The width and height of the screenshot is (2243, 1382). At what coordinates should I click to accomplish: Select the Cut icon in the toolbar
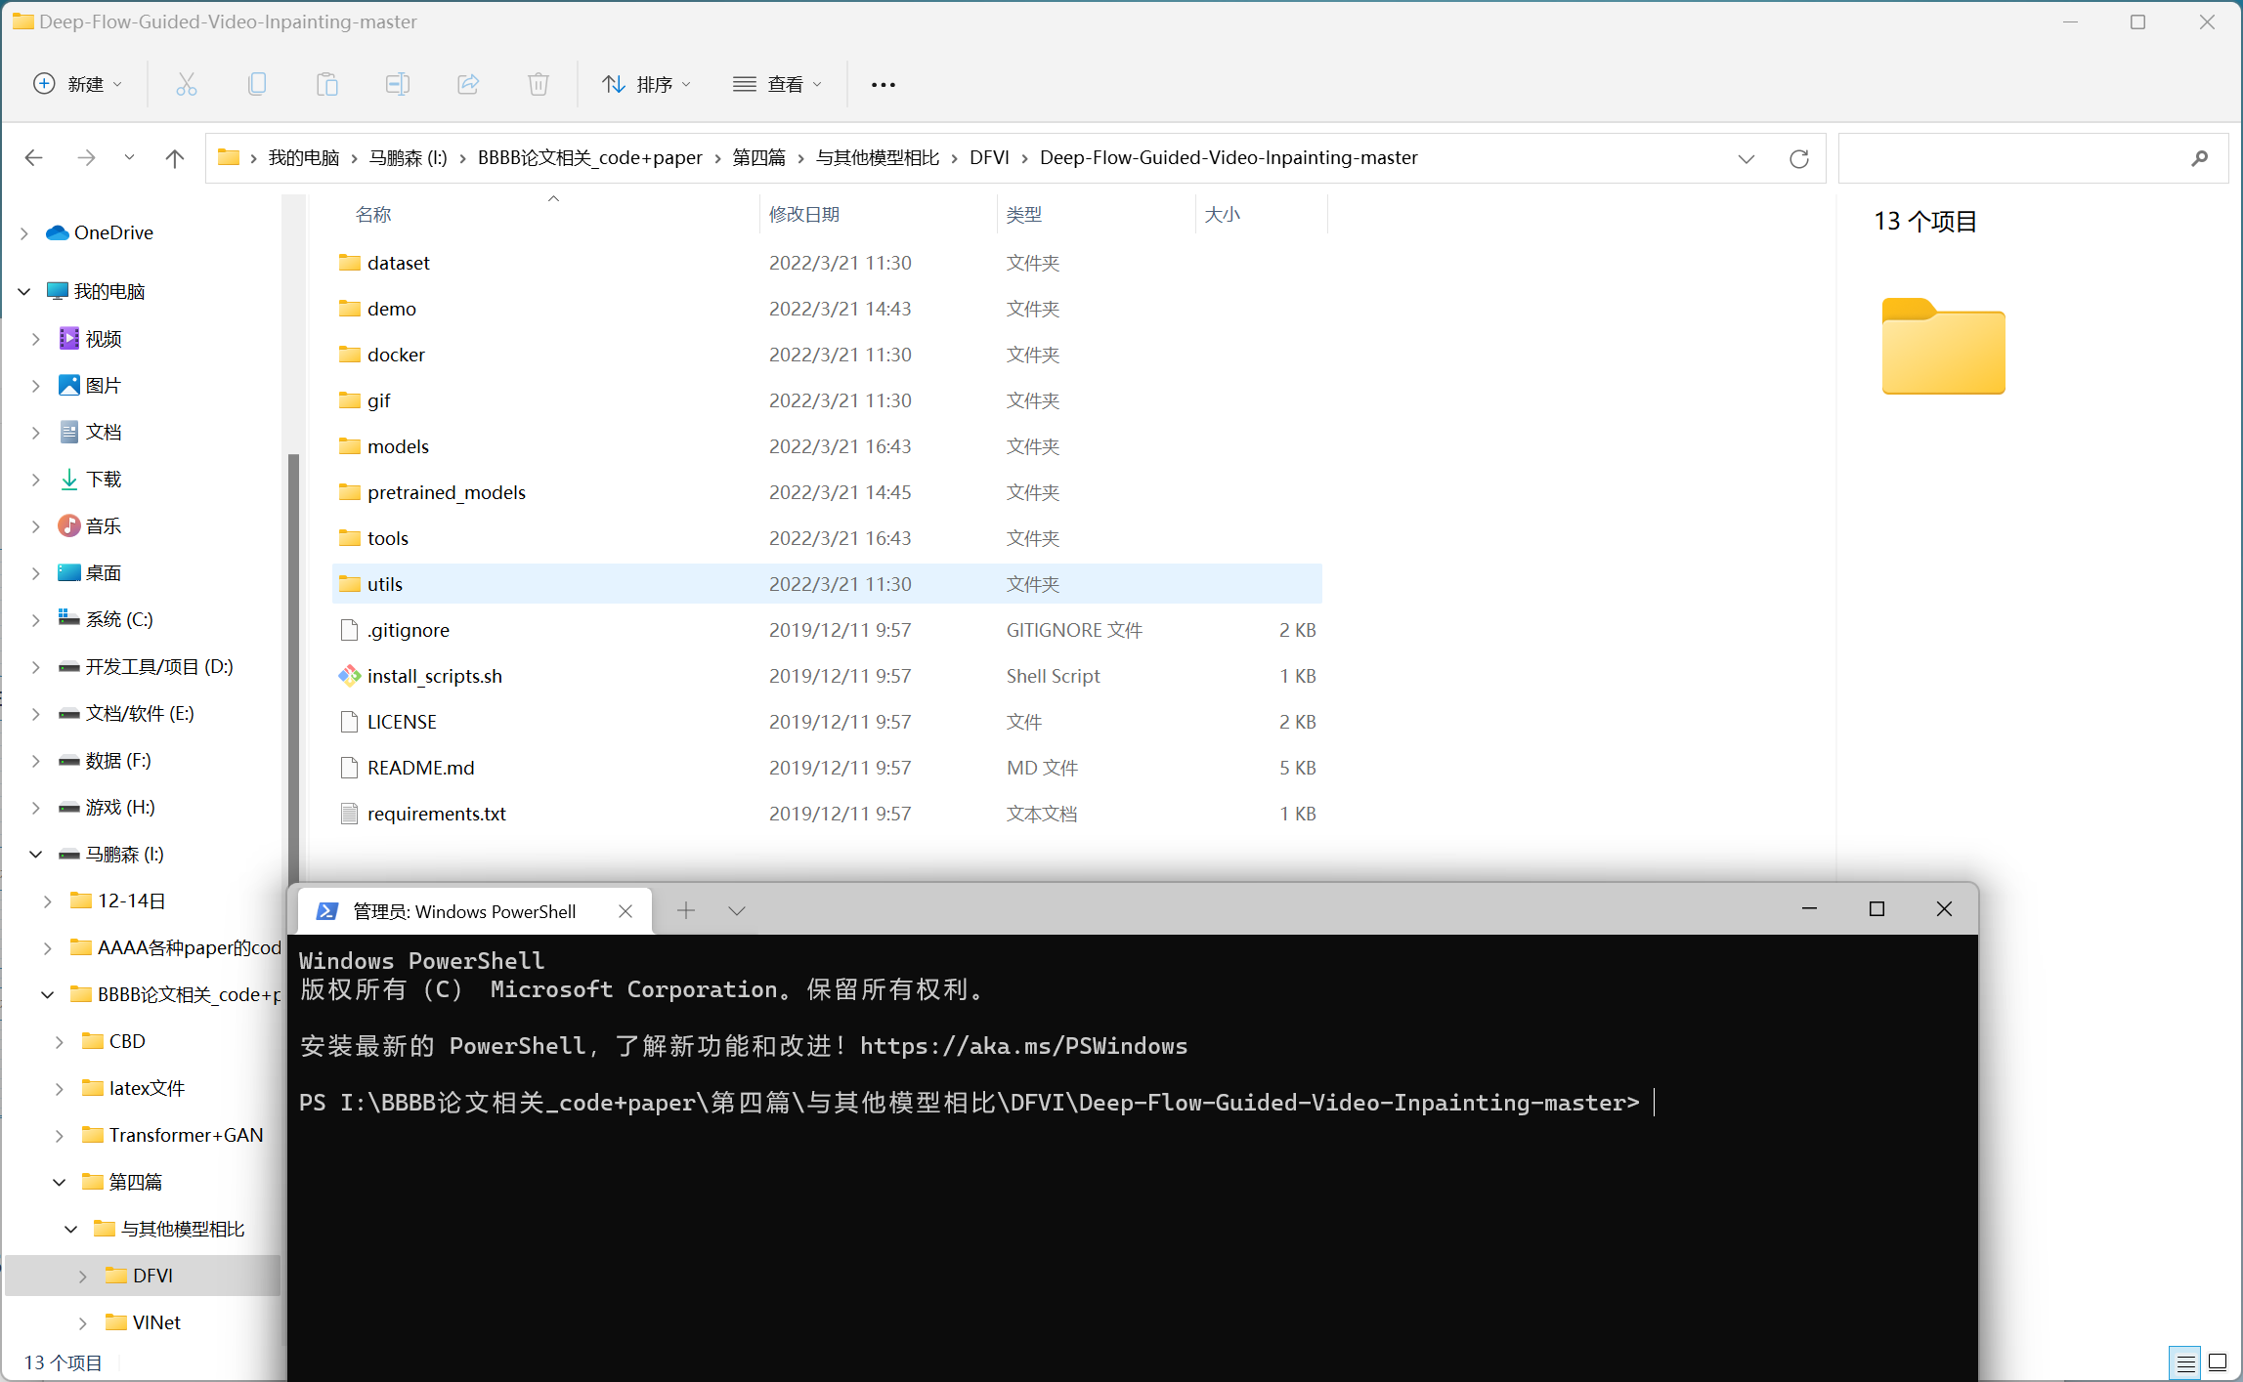(x=187, y=84)
